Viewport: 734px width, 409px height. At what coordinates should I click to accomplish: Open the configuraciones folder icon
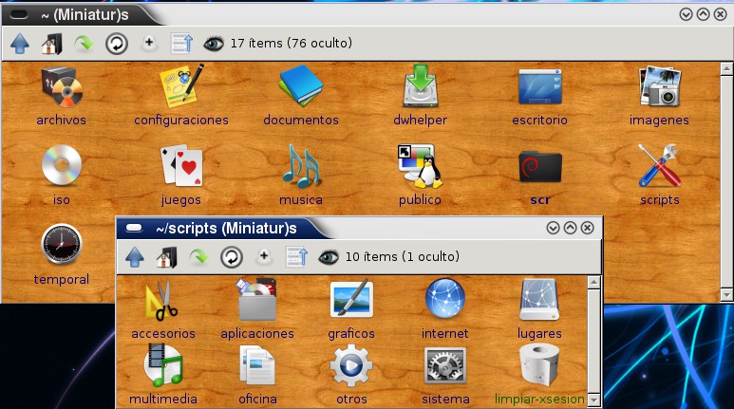[x=181, y=85]
